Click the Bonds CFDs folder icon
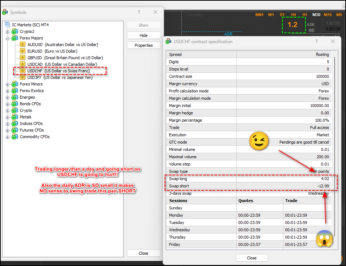346x266 pixels. 15,104
